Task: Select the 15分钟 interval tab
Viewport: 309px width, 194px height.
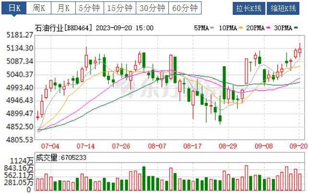Action: click(119, 9)
